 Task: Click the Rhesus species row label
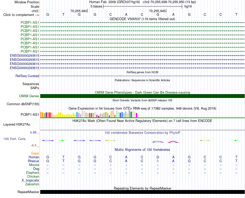(x=34, y=161)
